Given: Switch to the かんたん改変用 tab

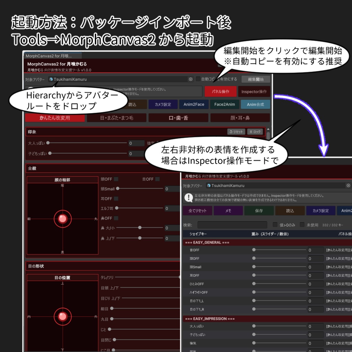Looking at the screenshot, I should pyautogui.click(x=55, y=118).
